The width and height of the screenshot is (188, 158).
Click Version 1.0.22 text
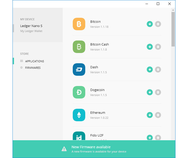pyautogui.click(x=99, y=118)
